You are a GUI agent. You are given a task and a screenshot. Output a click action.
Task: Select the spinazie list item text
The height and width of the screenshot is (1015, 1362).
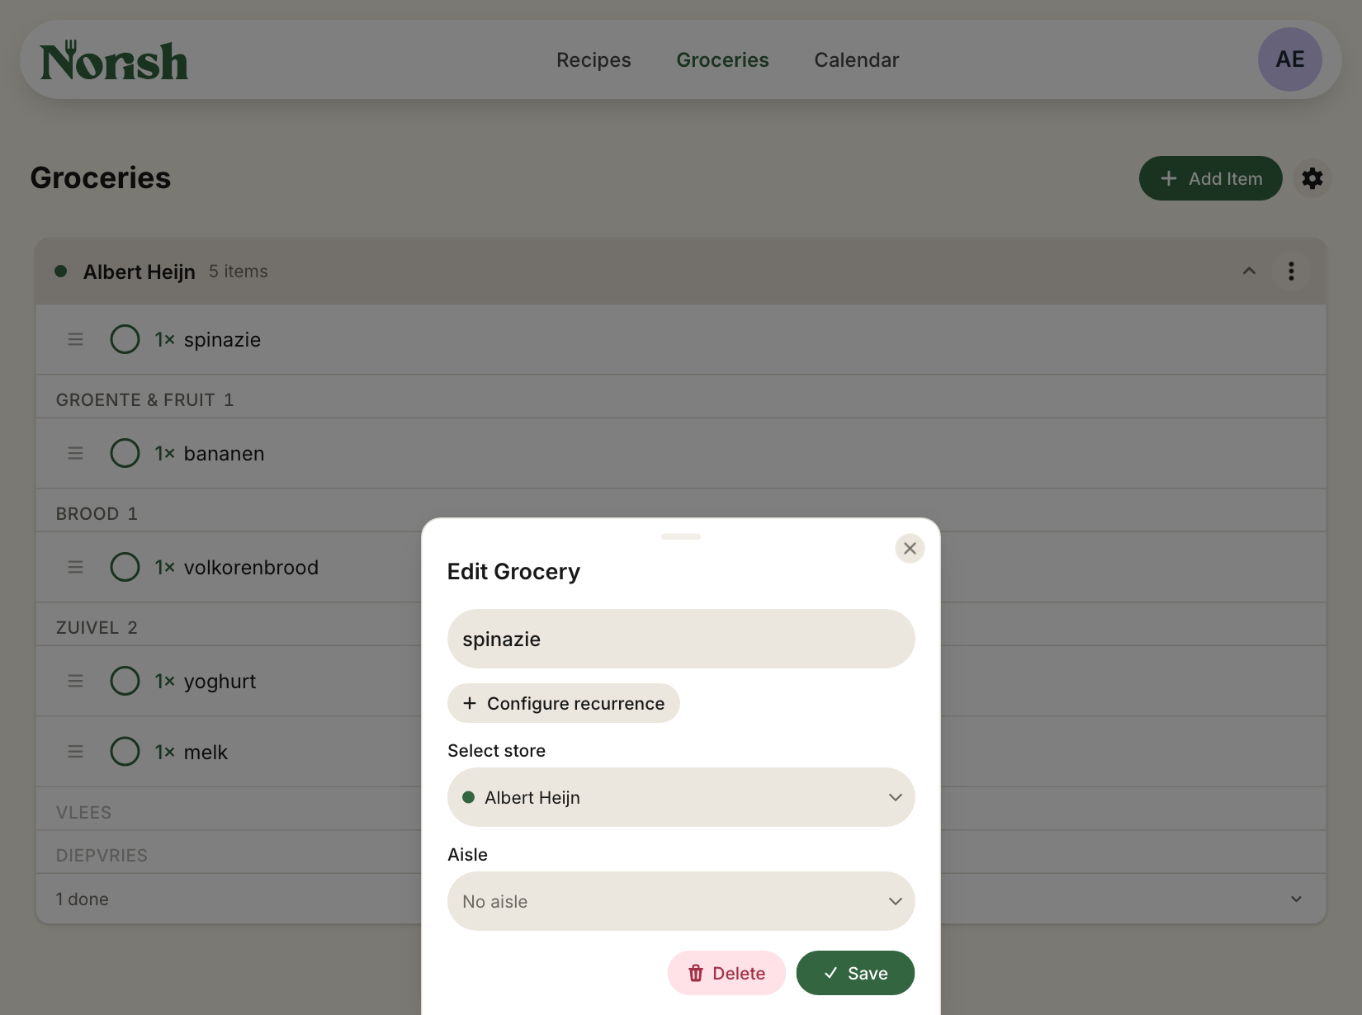222,340
